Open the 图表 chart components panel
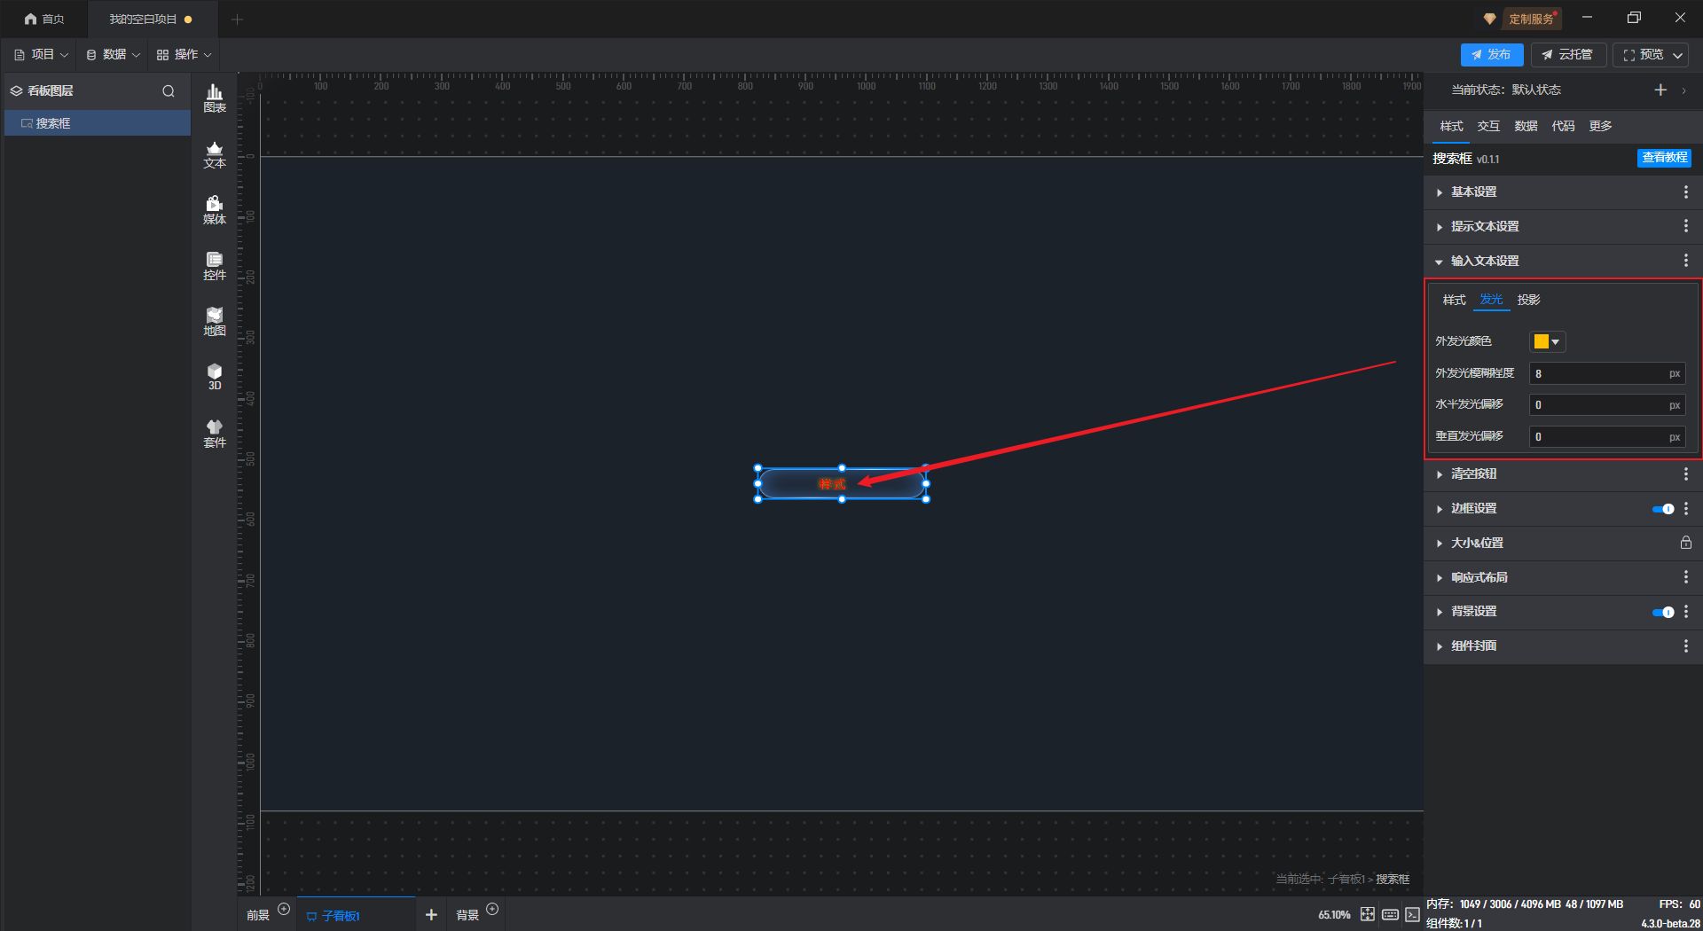The image size is (1703, 931). [215, 98]
